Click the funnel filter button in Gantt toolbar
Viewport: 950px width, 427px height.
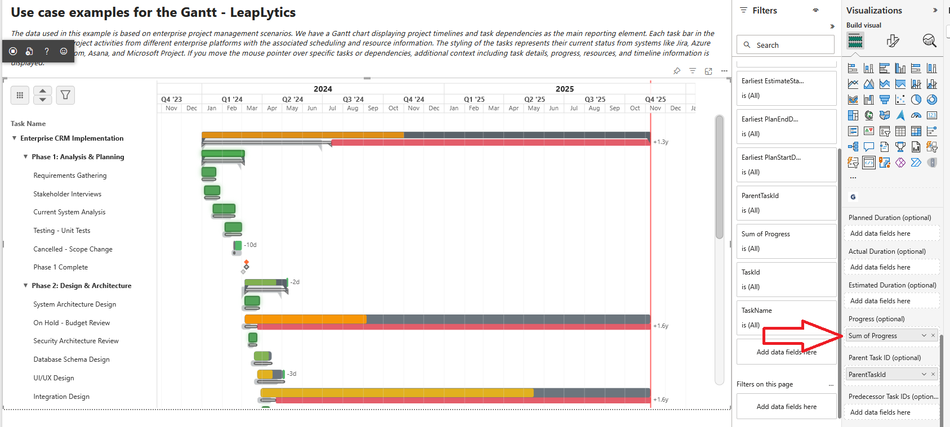[65, 95]
